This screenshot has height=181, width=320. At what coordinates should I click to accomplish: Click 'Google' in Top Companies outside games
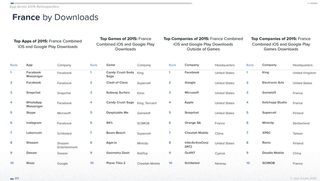coord(190,83)
